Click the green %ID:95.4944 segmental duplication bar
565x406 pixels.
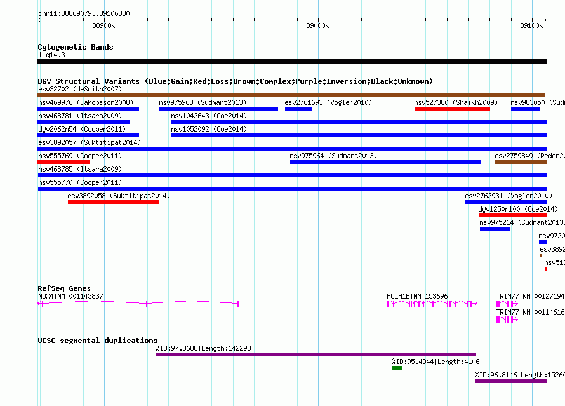(397, 368)
